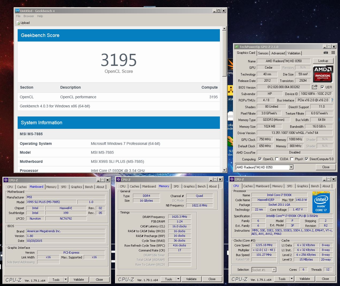Viewport: 340px width, 286px height.
Task: Open the File menu in Geekbench
Action: coord(18,16)
